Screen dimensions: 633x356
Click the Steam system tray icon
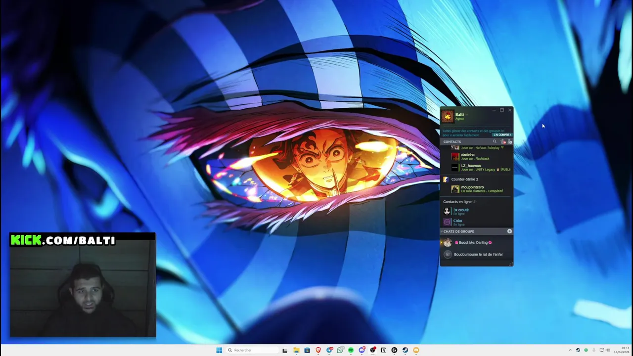(x=578, y=350)
